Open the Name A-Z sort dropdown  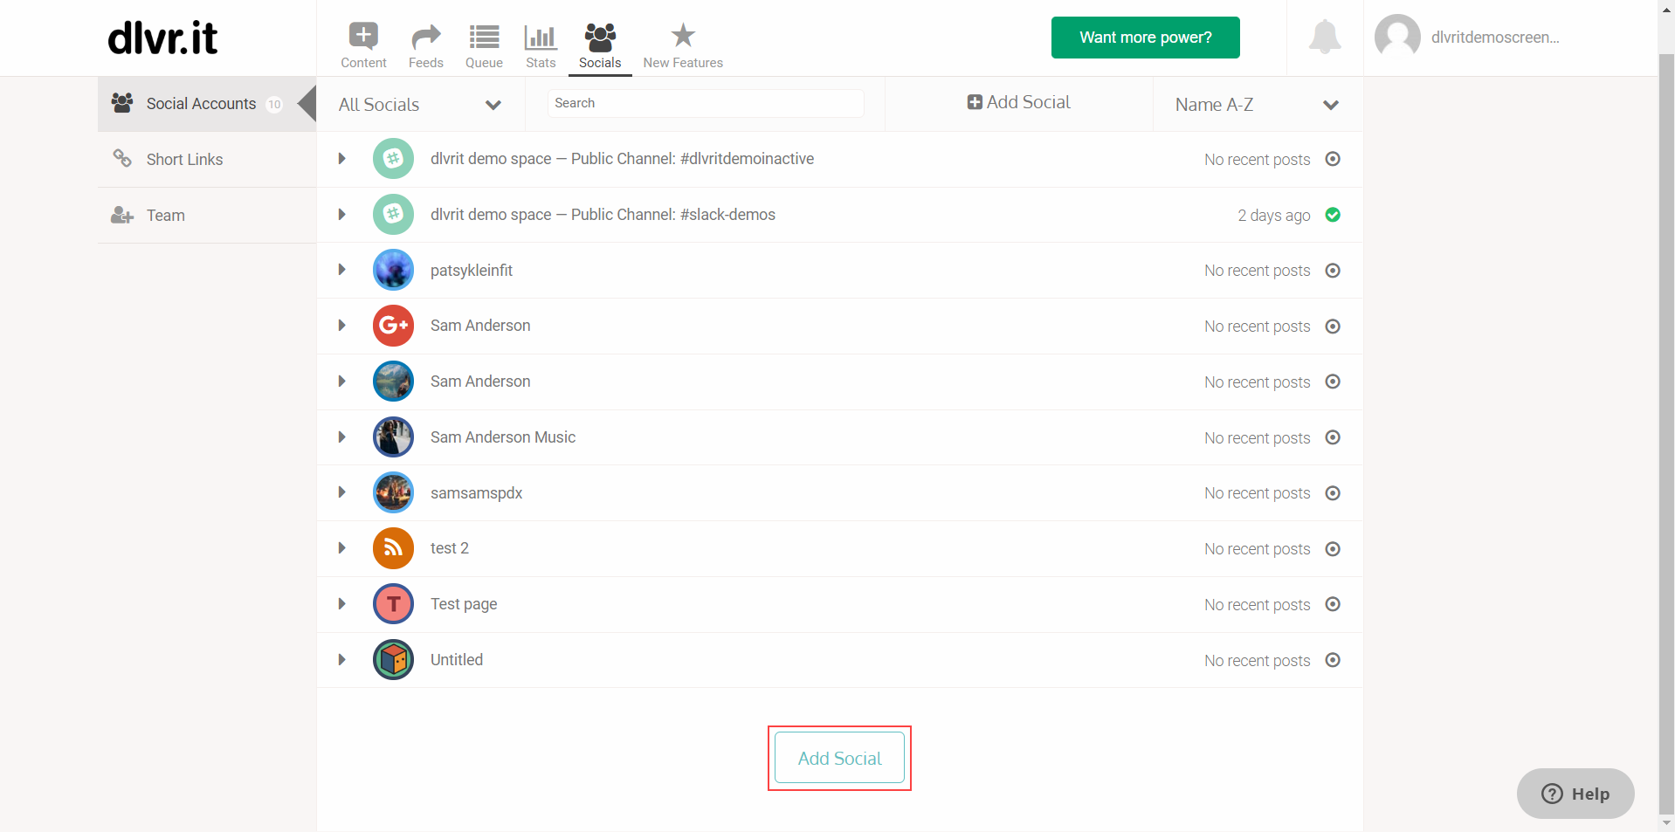(x=1258, y=105)
